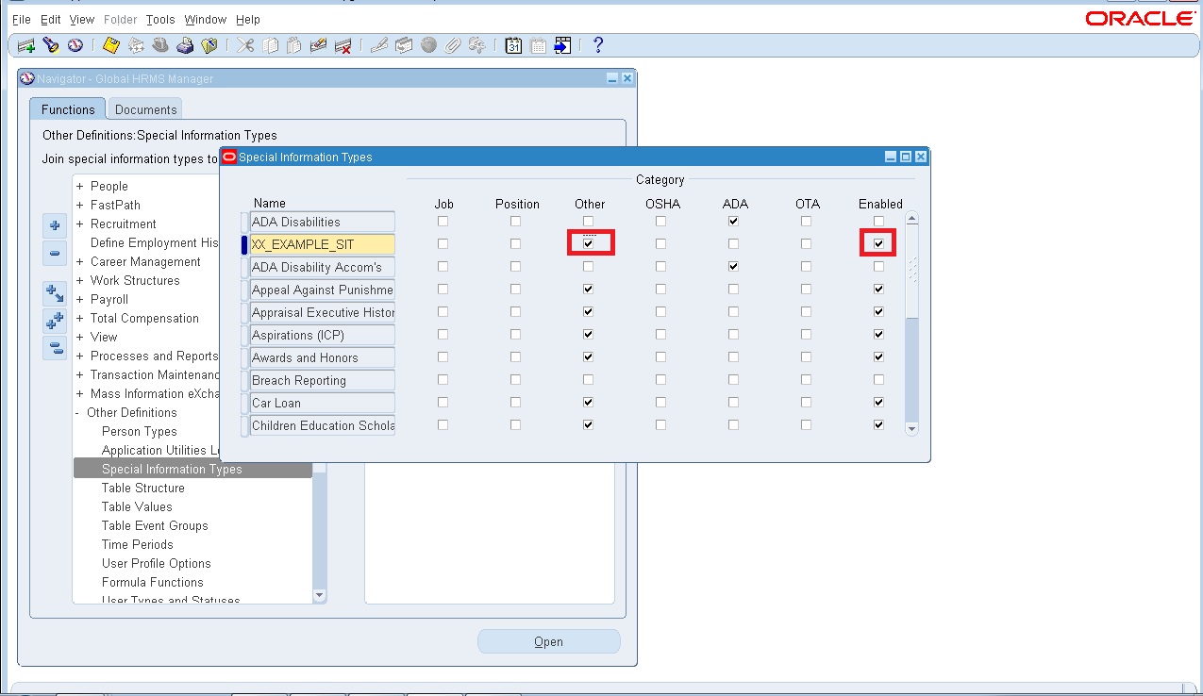This screenshot has width=1203, height=696.
Task: Open the Tools menu
Action: tap(159, 19)
